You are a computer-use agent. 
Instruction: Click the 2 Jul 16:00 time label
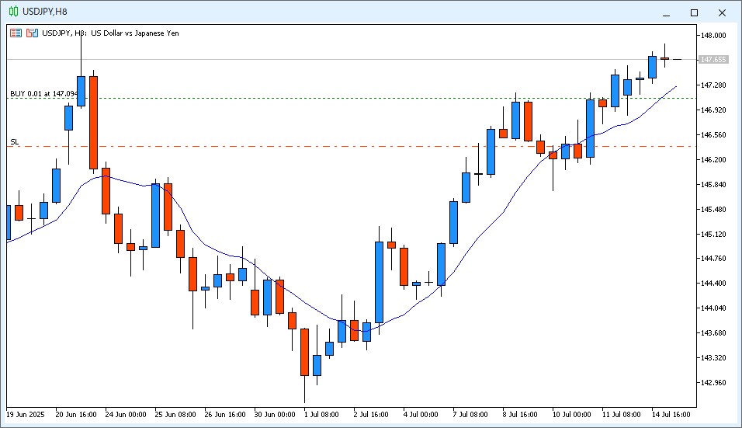371,415
